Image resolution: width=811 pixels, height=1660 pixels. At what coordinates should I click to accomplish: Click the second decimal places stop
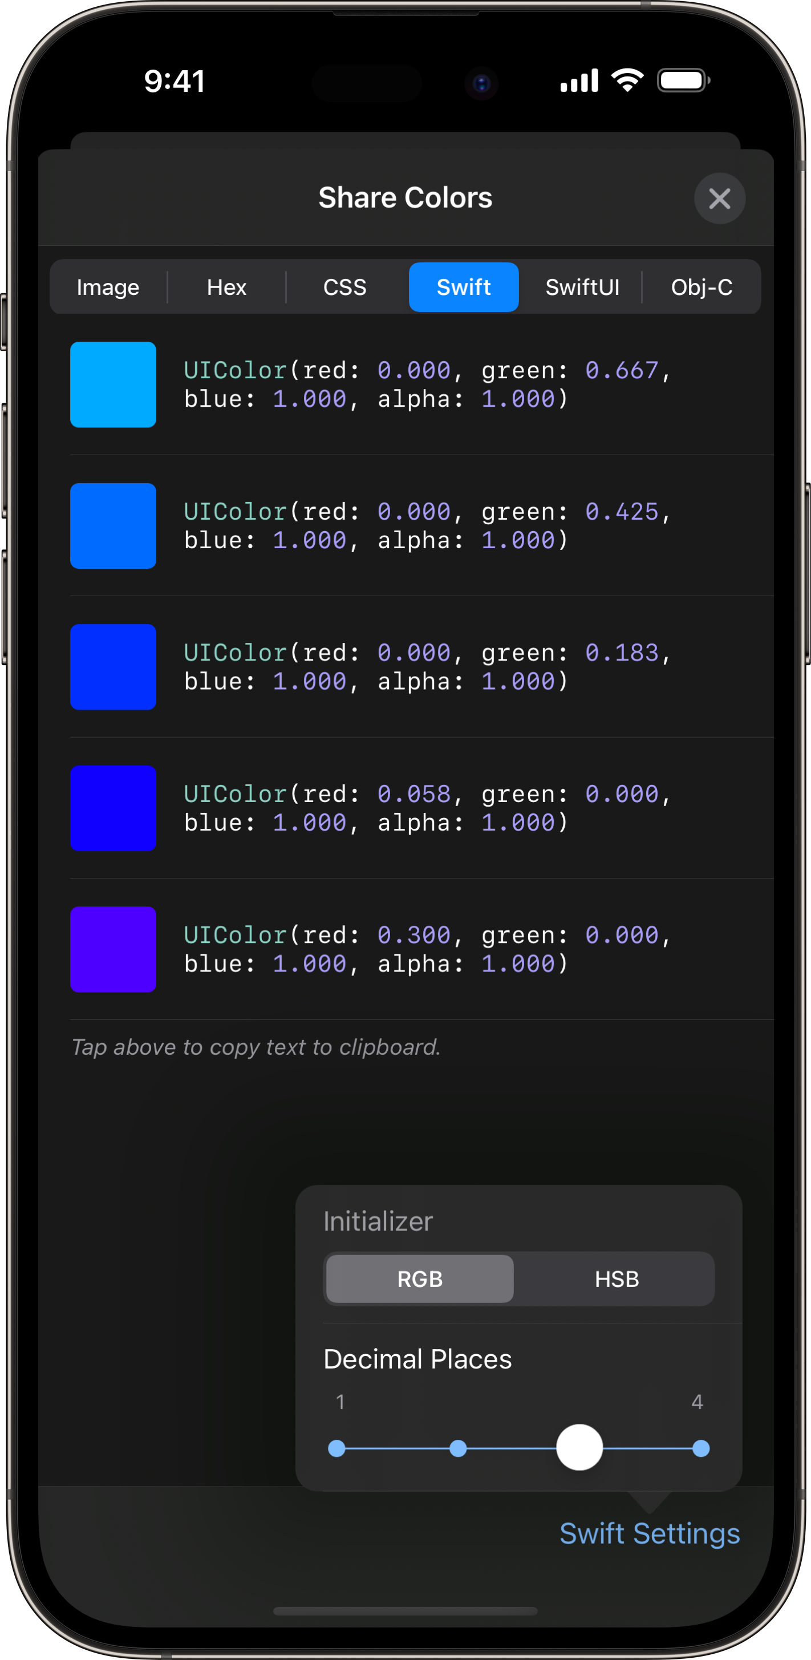[x=458, y=1448]
